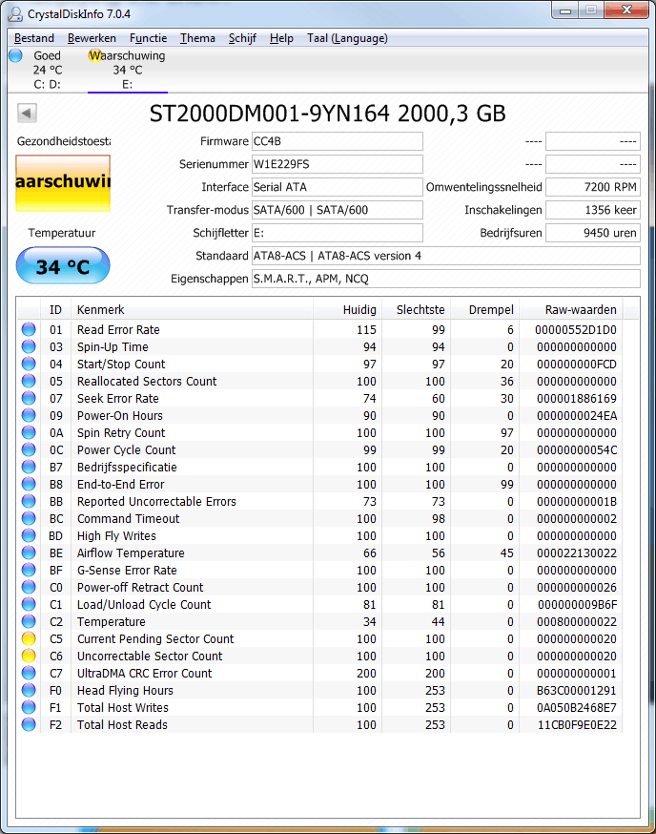Image resolution: width=656 pixels, height=834 pixels.
Task: Click status orb of Read Error Rate row
Action: click(29, 330)
